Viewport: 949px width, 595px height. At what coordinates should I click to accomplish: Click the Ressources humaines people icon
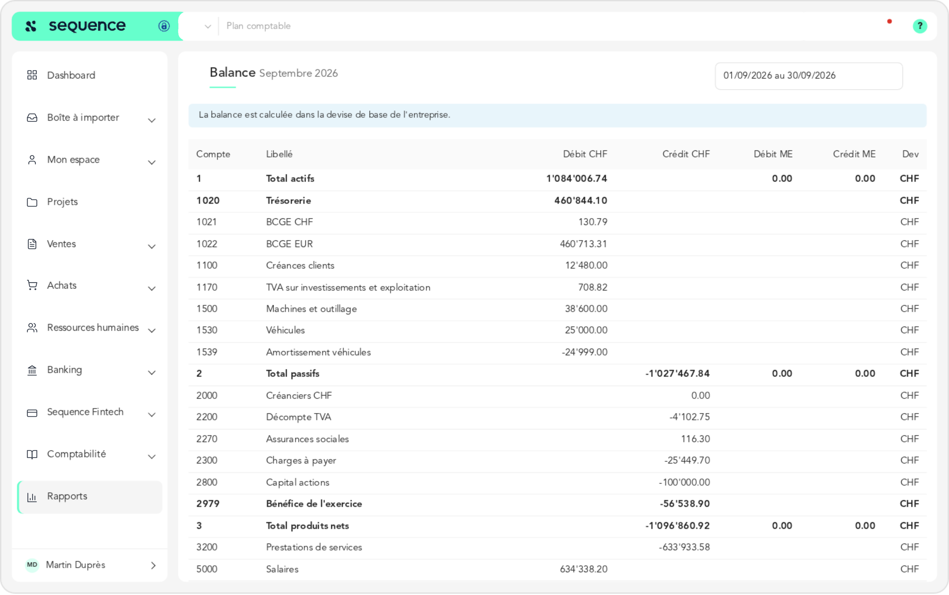(32, 328)
